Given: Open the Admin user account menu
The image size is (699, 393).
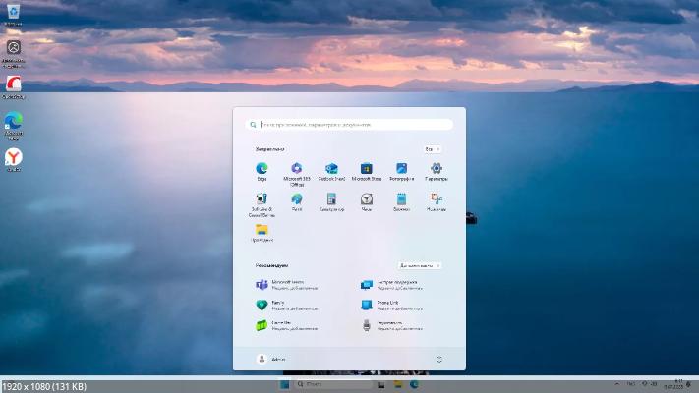Looking at the screenshot, I should click(x=271, y=360).
